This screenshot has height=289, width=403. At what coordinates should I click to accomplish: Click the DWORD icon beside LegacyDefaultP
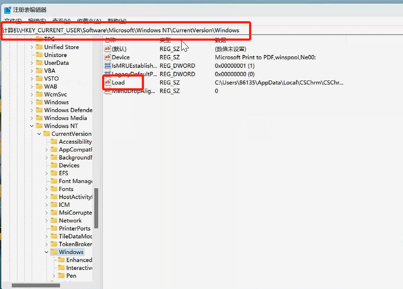[x=107, y=74]
